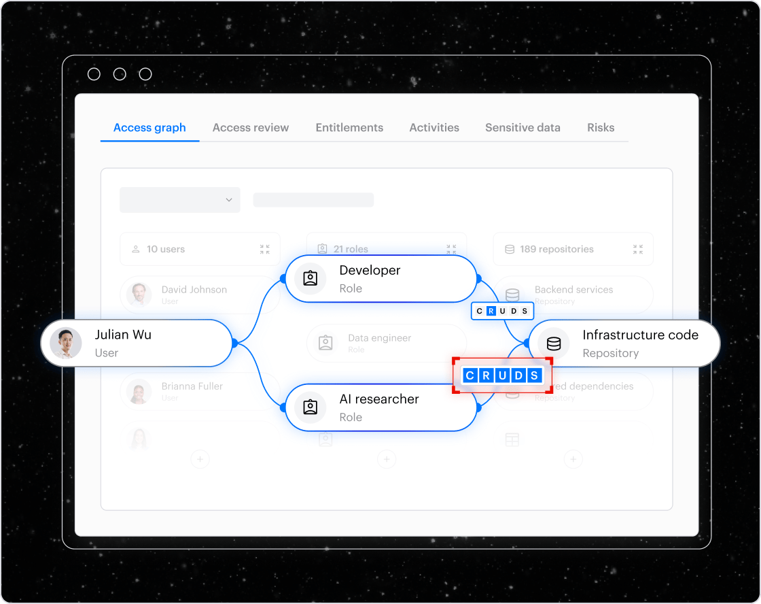The image size is (761, 604).
Task: Toggle the S permission in red-outlined CRUDS
Action: [x=535, y=375]
